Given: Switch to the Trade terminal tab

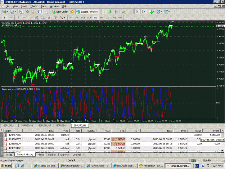Looking at the screenshot, I should click(x=9, y=155).
